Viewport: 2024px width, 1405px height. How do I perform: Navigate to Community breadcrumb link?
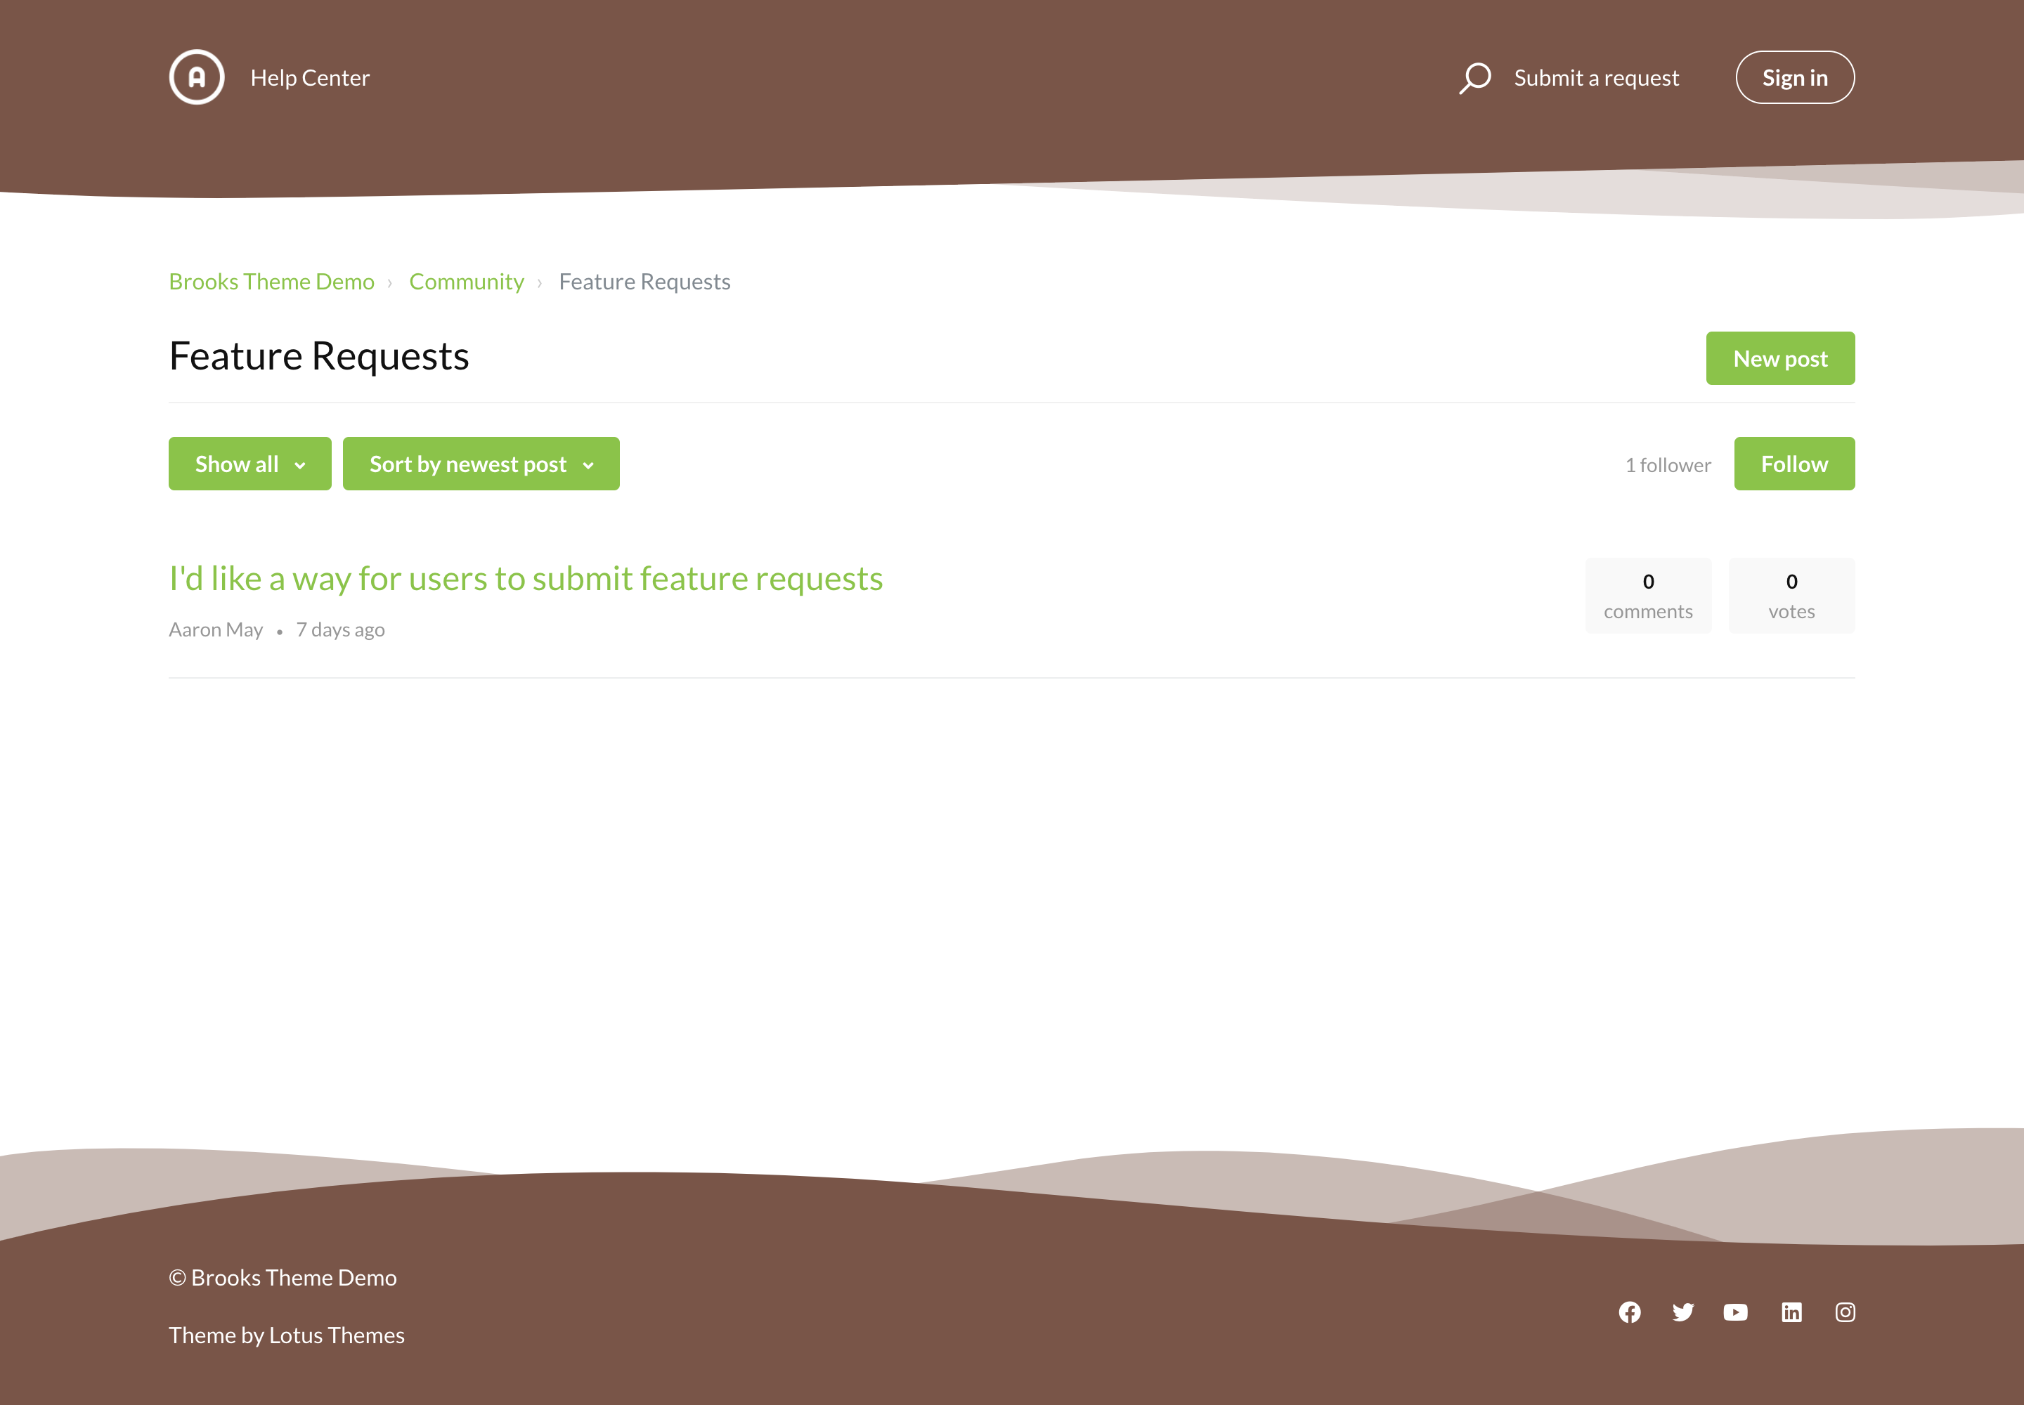[x=466, y=282]
